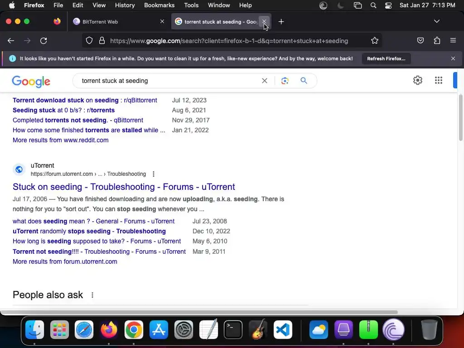Launch Google Chrome from the Dock
The height and width of the screenshot is (348, 464).
pyautogui.click(x=134, y=329)
